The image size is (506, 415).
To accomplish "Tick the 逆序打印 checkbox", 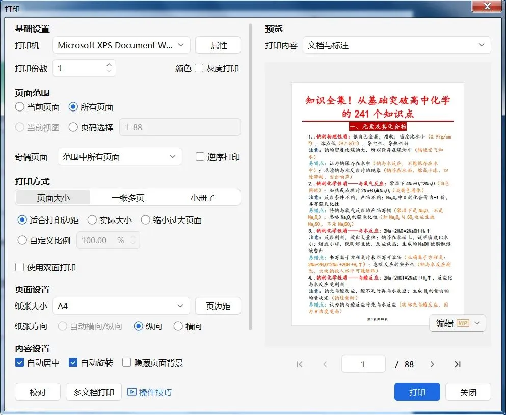I will [200, 157].
